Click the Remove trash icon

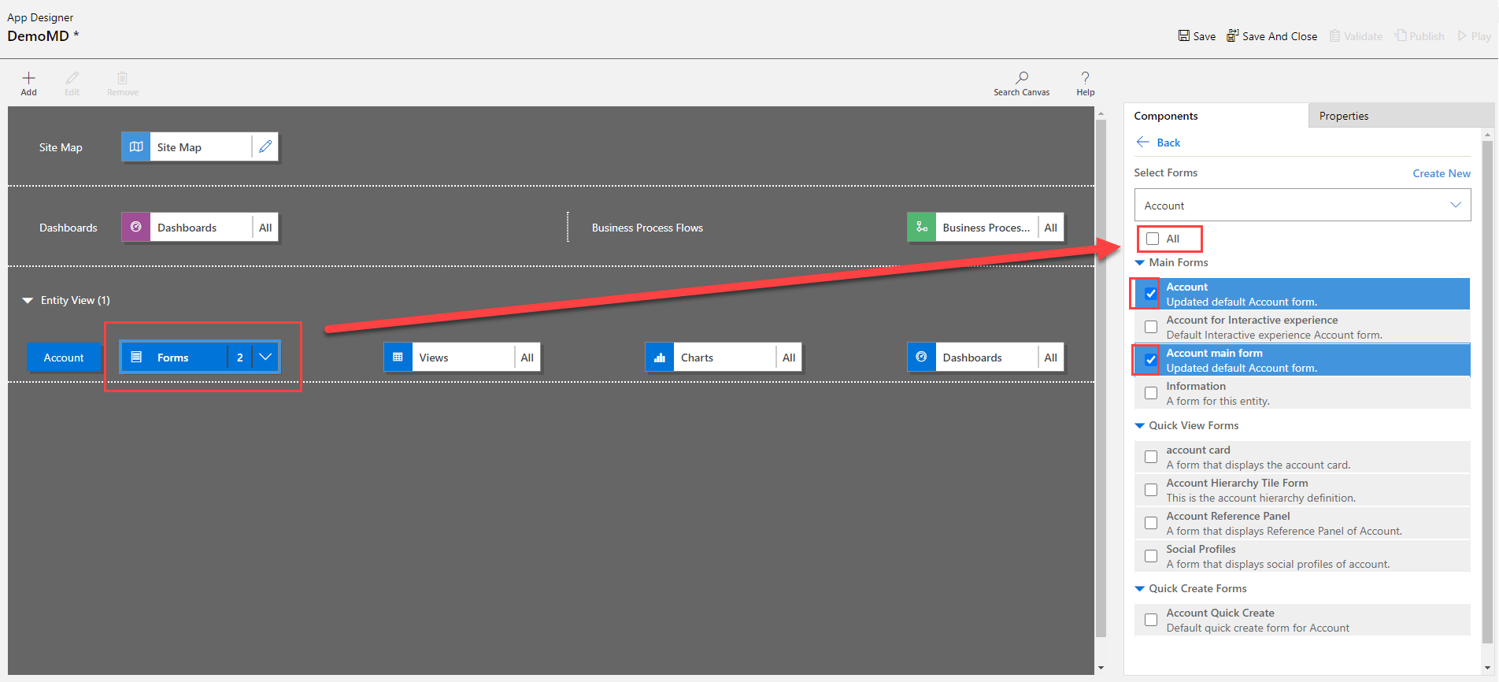click(122, 78)
